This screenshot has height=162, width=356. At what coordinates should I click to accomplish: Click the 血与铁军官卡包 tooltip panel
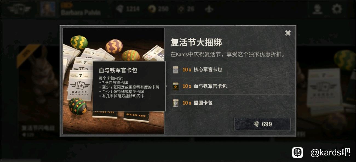coord(129,86)
